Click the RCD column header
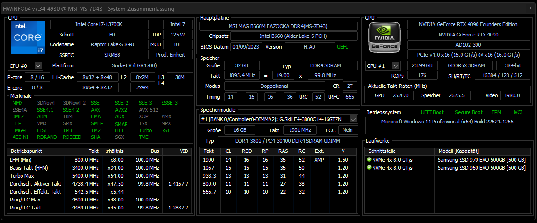 pyautogui.click(x=246, y=151)
